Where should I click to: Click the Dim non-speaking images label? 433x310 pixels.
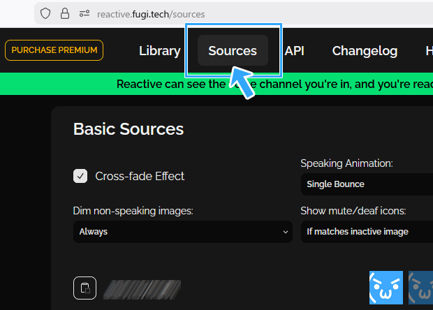(133, 211)
